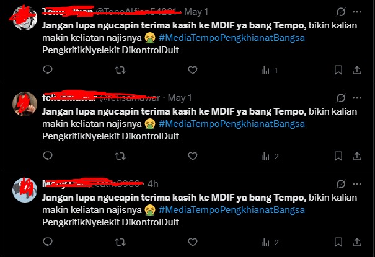Bookmark the first tweet
Viewport: 375px width, 257px height.
click(x=338, y=70)
